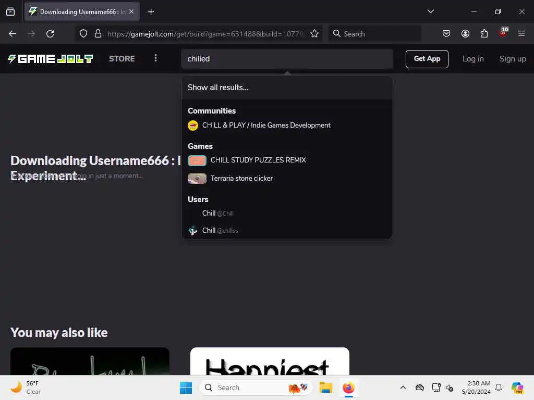Bookmark this page with the star
534x400 pixels.
pos(314,34)
